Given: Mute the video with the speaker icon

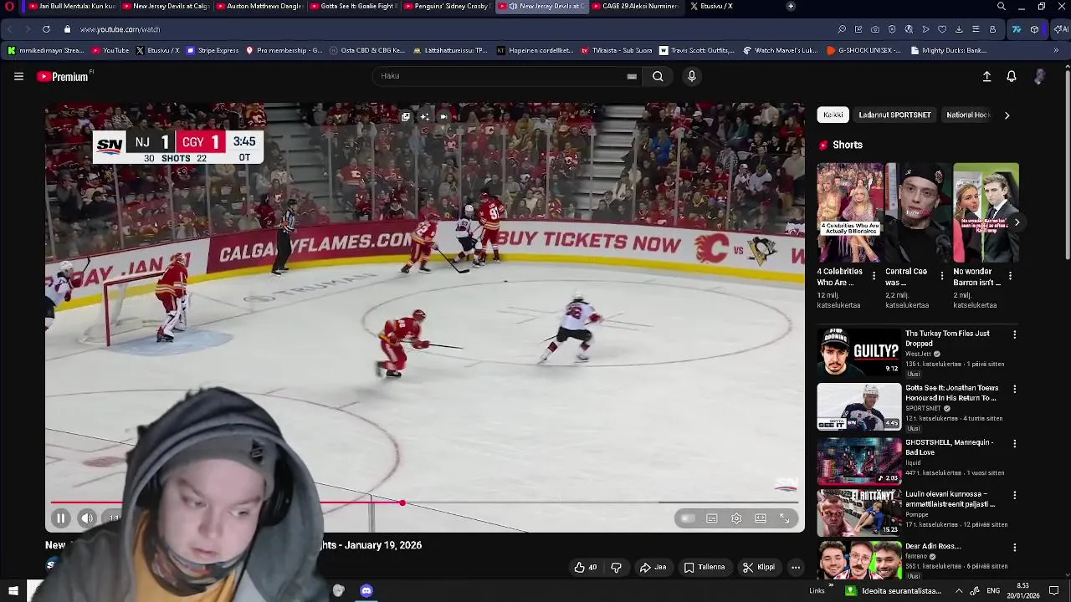Looking at the screenshot, I should (87, 518).
